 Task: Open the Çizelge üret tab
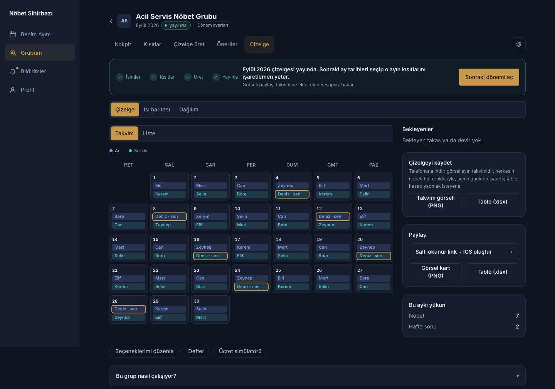tap(189, 44)
